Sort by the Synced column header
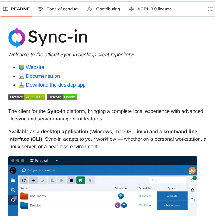 (172, 188)
